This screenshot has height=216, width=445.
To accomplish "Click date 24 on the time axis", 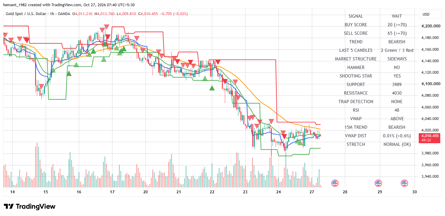I will pyautogui.click(x=278, y=192).
